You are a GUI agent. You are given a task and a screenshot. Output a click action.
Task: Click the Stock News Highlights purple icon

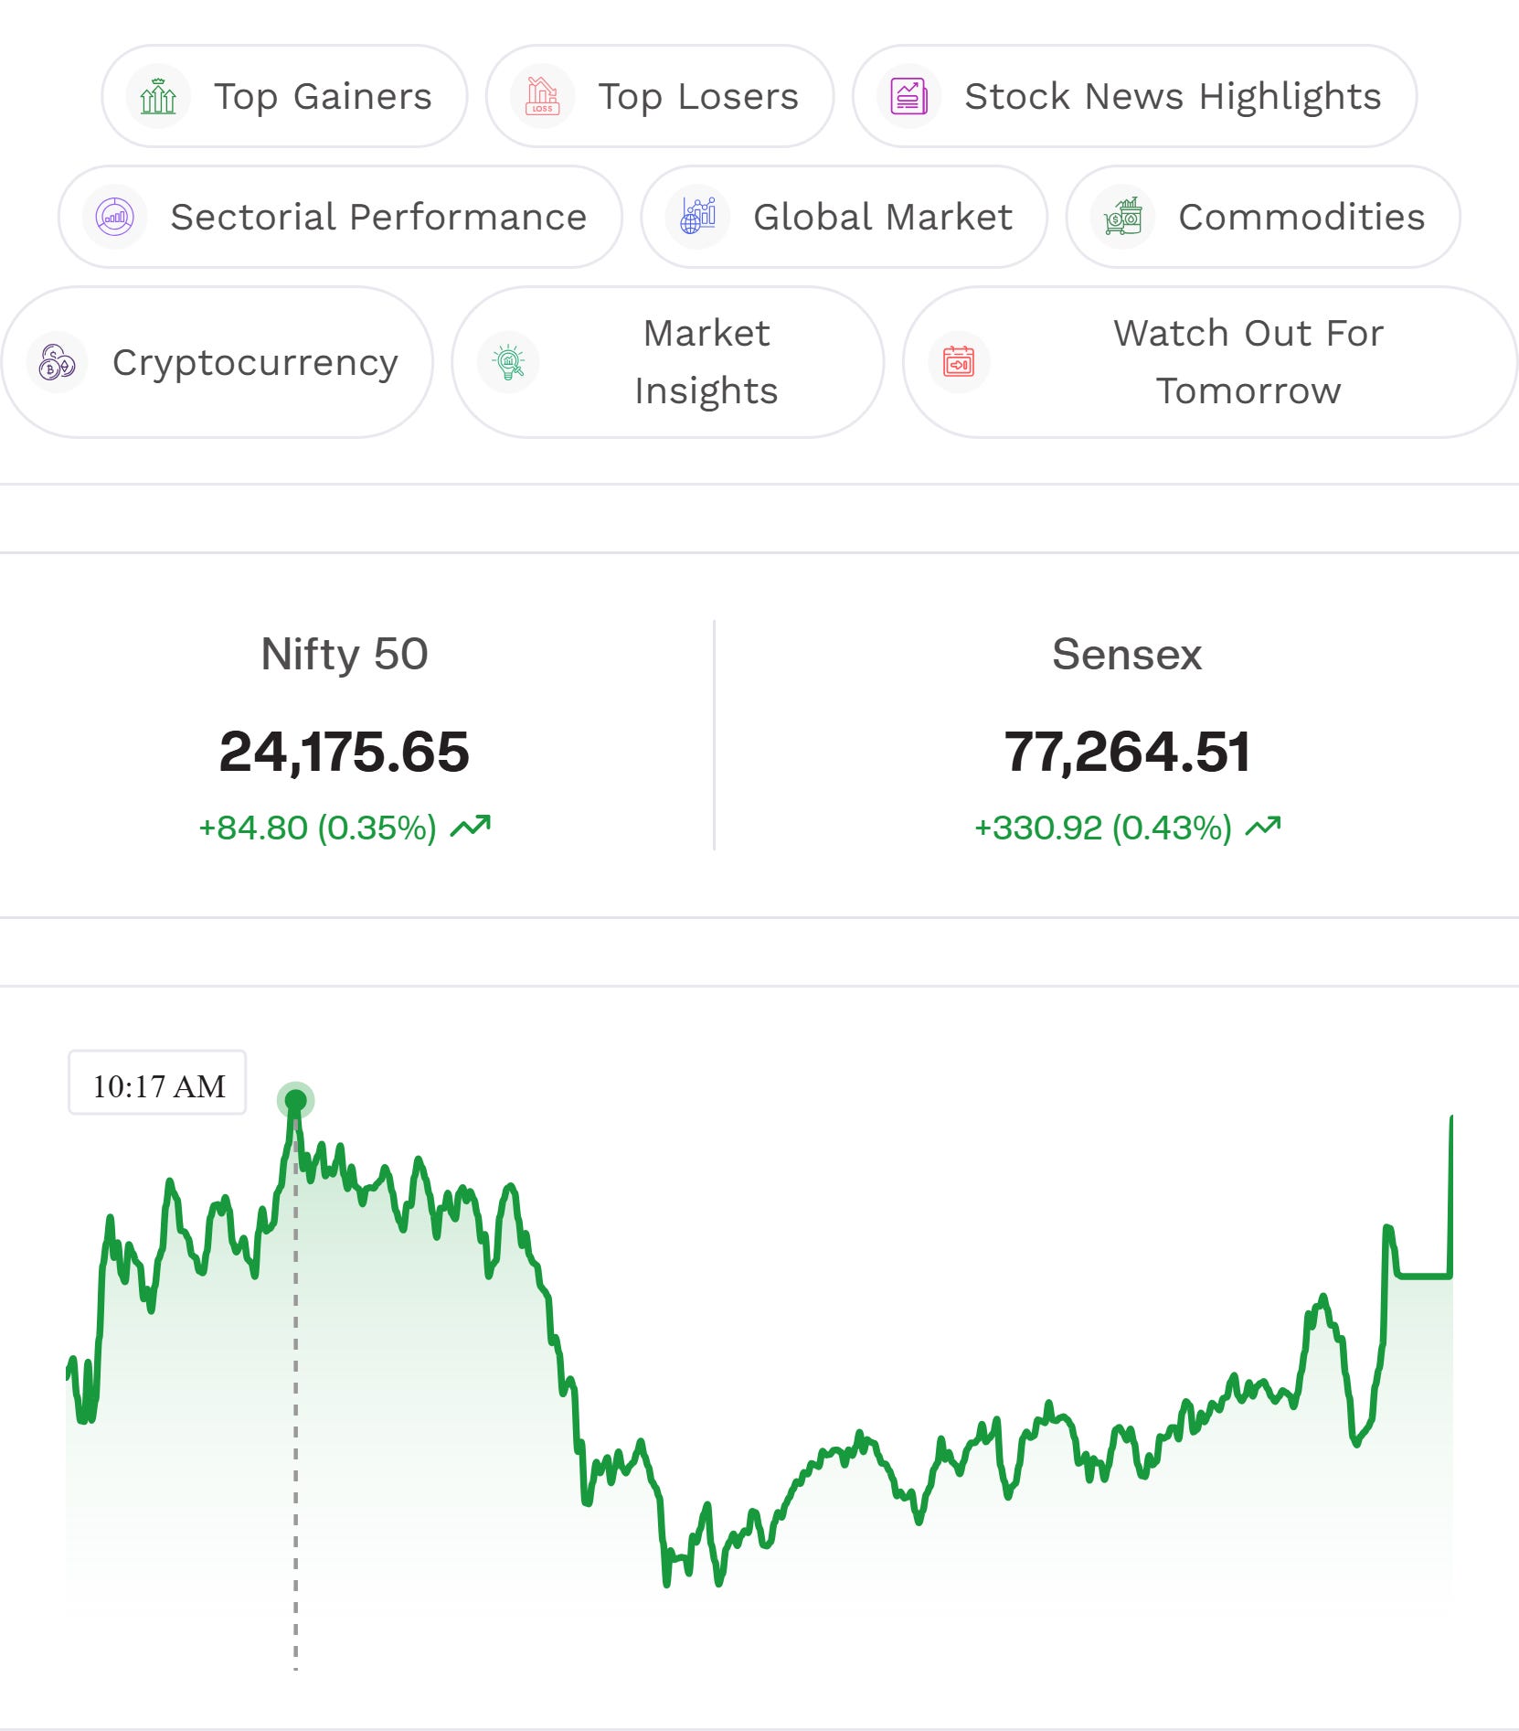coord(909,96)
